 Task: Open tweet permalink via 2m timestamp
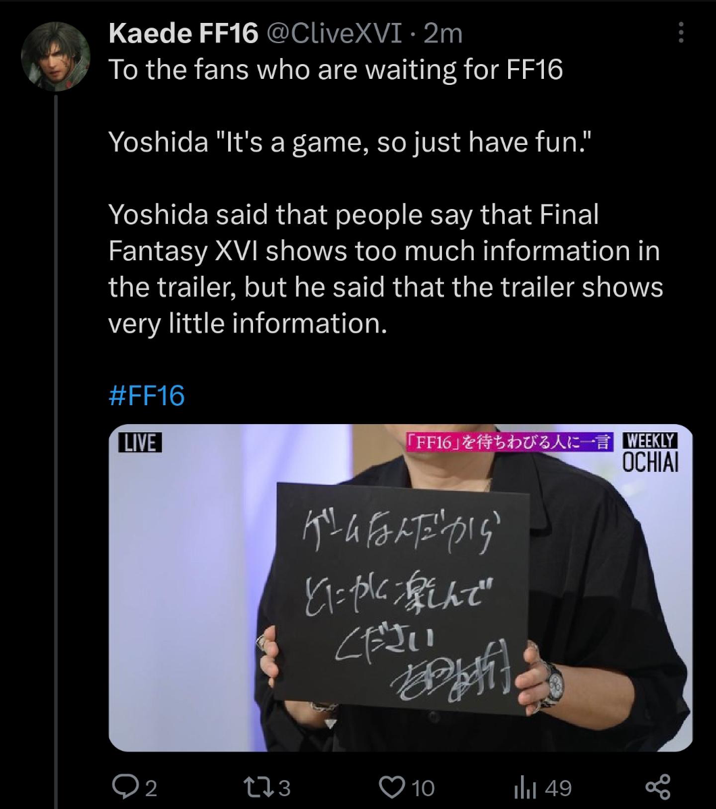(x=443, y=34)
